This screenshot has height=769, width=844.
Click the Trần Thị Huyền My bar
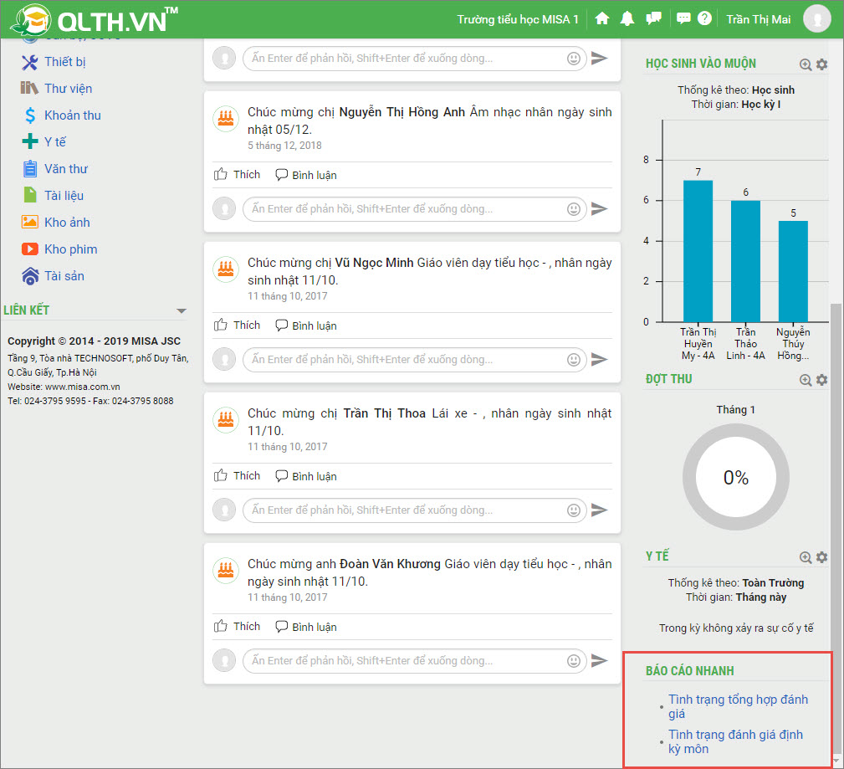[698, 251]
